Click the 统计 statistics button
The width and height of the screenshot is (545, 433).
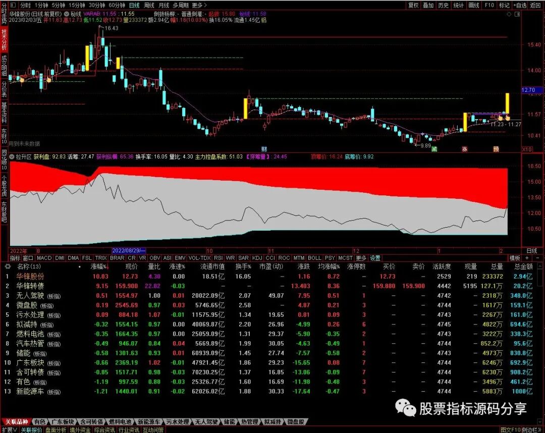(458, 5)
